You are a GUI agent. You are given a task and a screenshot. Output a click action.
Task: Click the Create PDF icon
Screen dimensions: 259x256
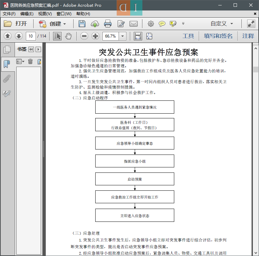click(43, 24)
